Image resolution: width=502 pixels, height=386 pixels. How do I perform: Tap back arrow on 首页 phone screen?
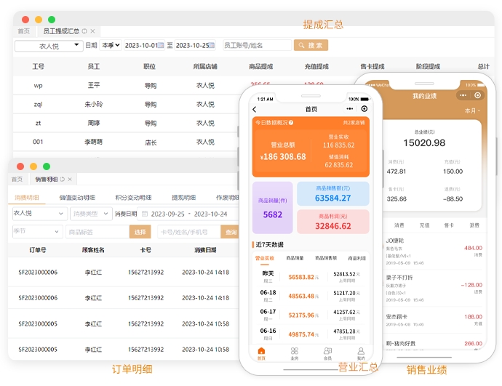[x=255, y=109]
